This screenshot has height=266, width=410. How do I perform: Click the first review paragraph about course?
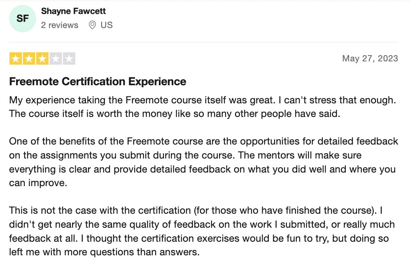(x=203, y=107)
